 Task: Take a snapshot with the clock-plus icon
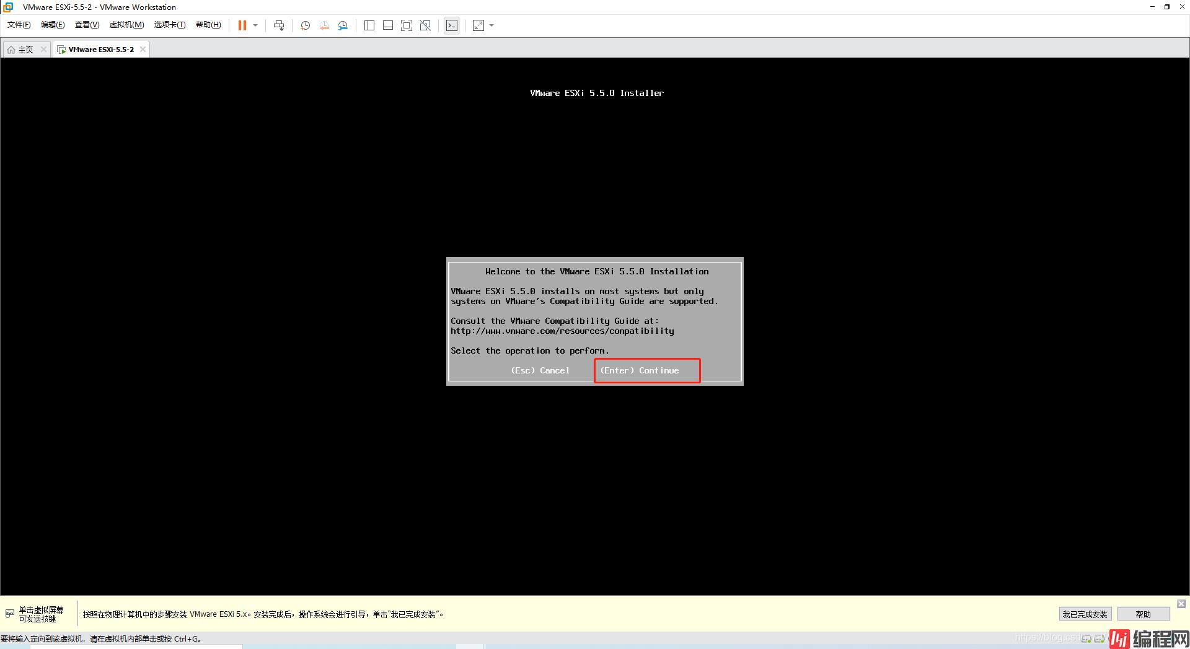[x=305, y=25]
